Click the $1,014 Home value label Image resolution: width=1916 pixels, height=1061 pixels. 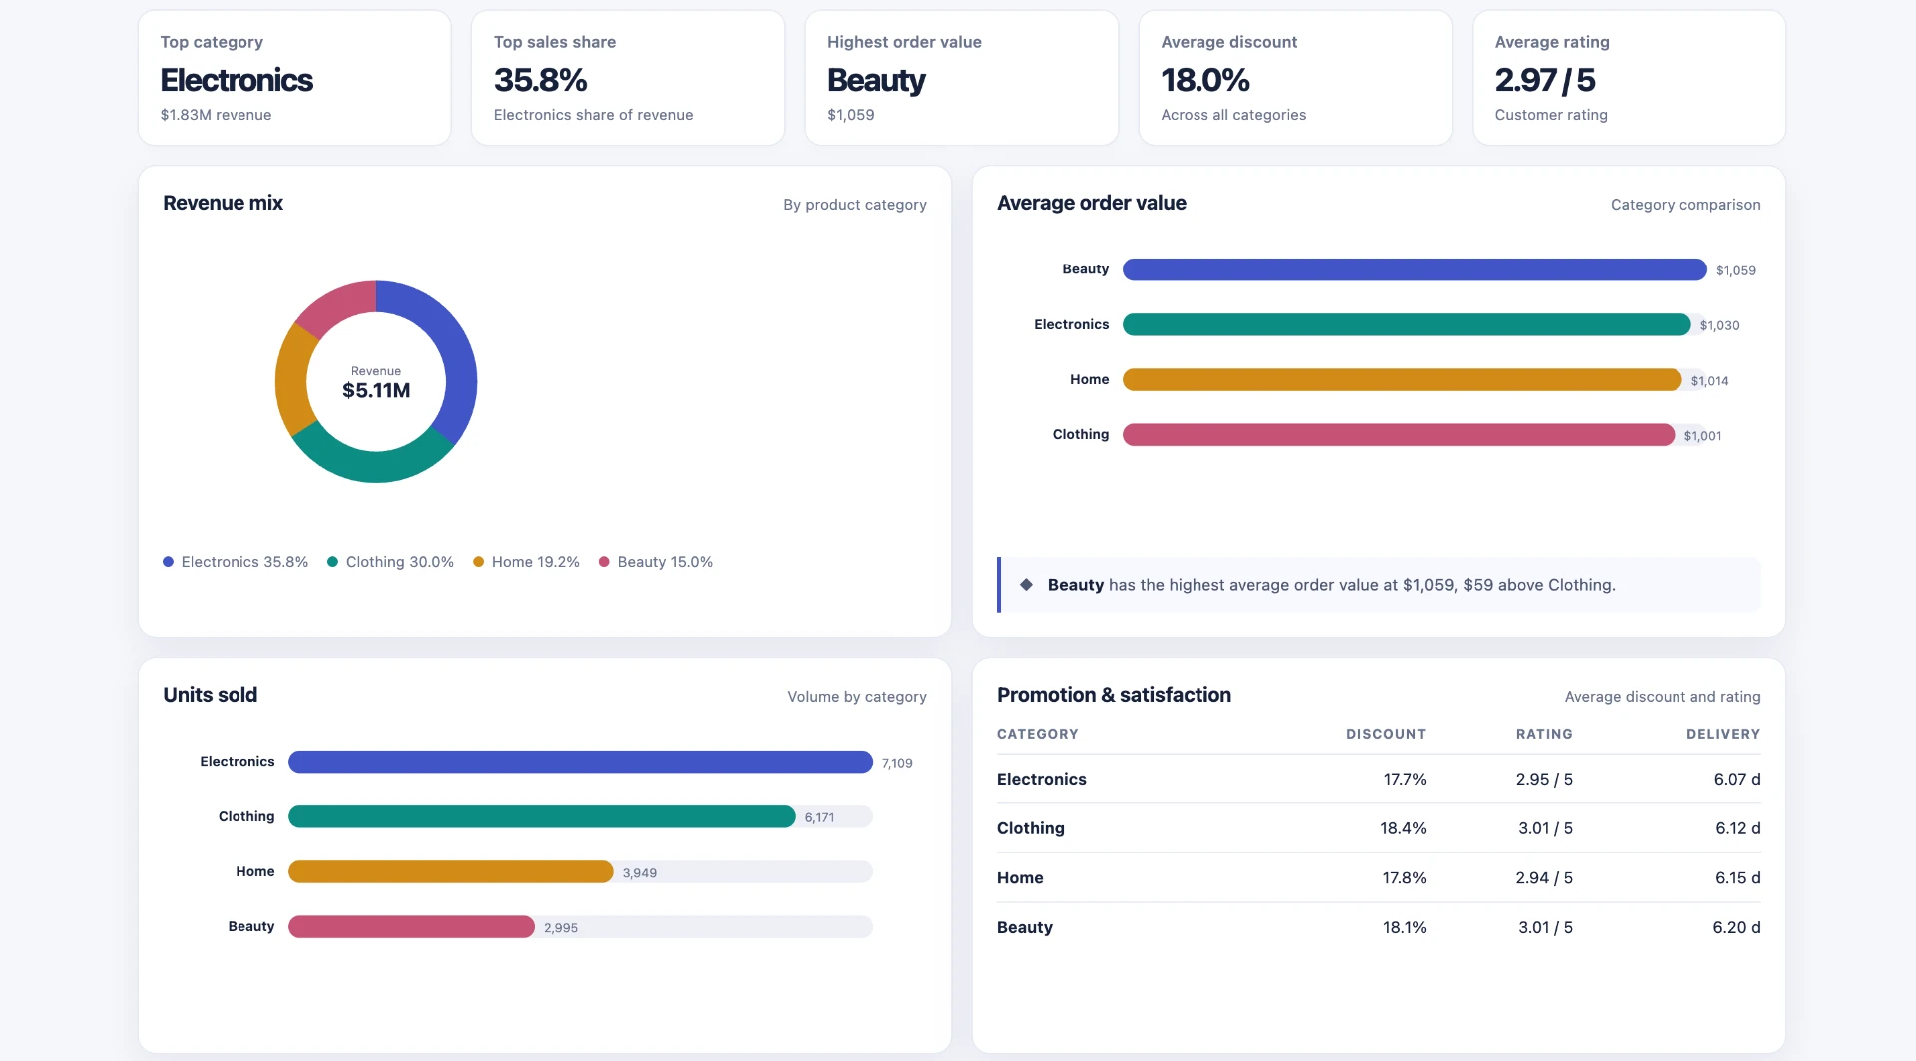pos(1710,380)
